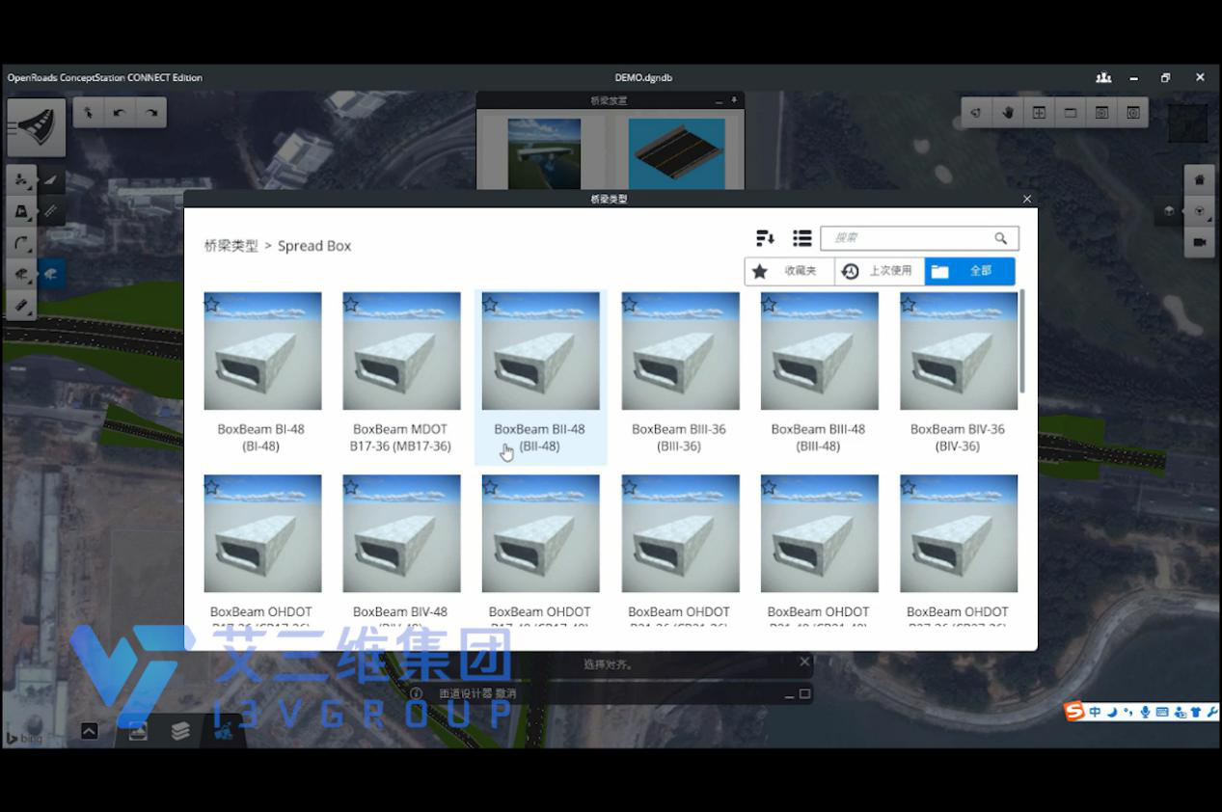Click the undo arrow icon
1222x812 pixels.
click(x=120, y=113)
